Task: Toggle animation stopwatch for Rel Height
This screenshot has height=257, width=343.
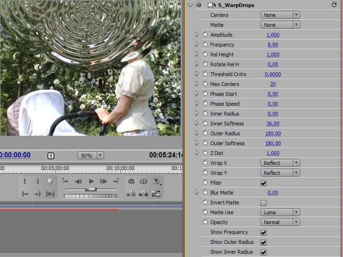Action: pyautogui.click(x=205, y=54)
